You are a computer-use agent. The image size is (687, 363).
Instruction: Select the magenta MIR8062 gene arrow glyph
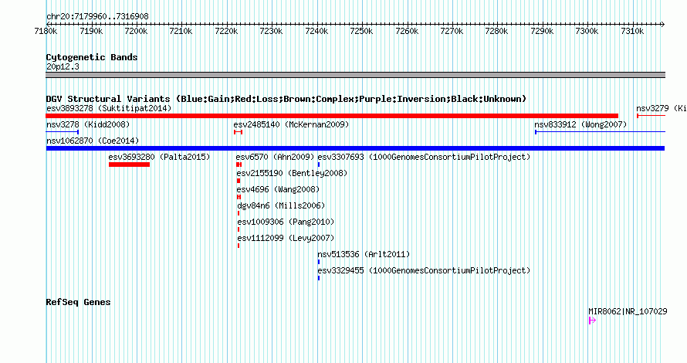[x=592, y=321]
